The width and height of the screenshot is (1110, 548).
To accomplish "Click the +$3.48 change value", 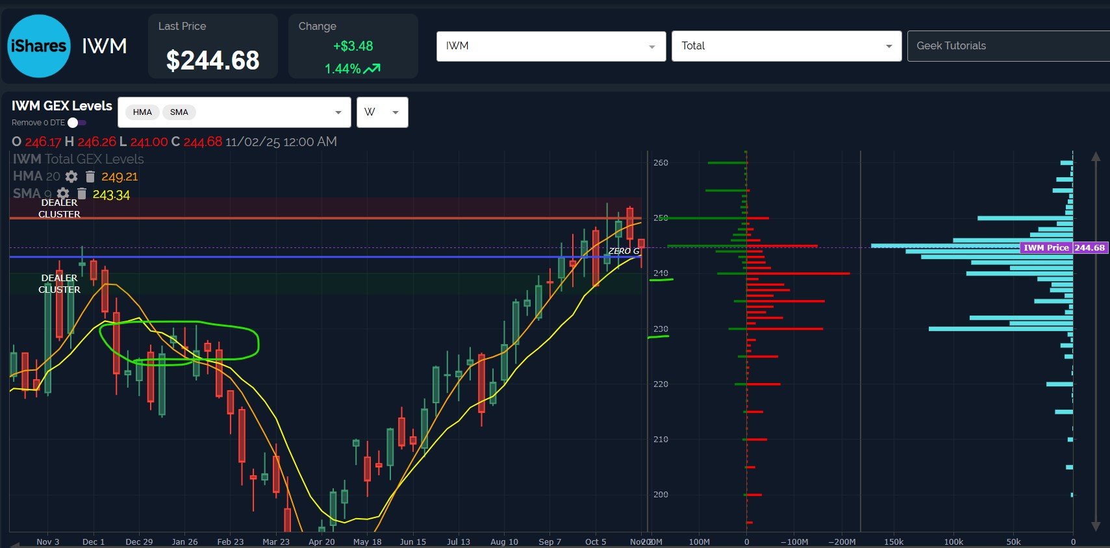I will 353,46.
